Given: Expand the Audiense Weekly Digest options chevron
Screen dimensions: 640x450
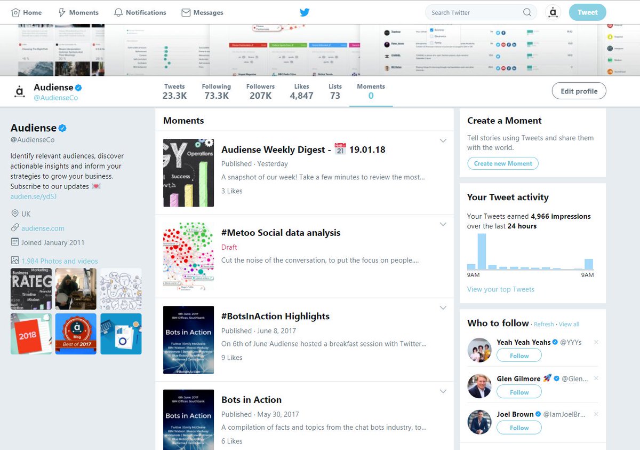Looking at the screenshot, I should click(443, 141).
